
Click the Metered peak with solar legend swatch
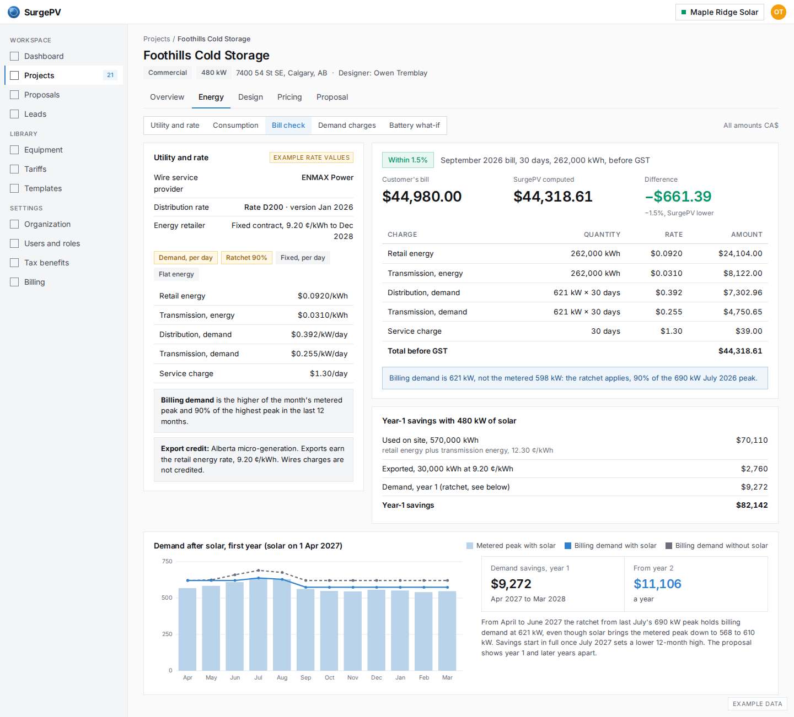(x=470, y=546)
